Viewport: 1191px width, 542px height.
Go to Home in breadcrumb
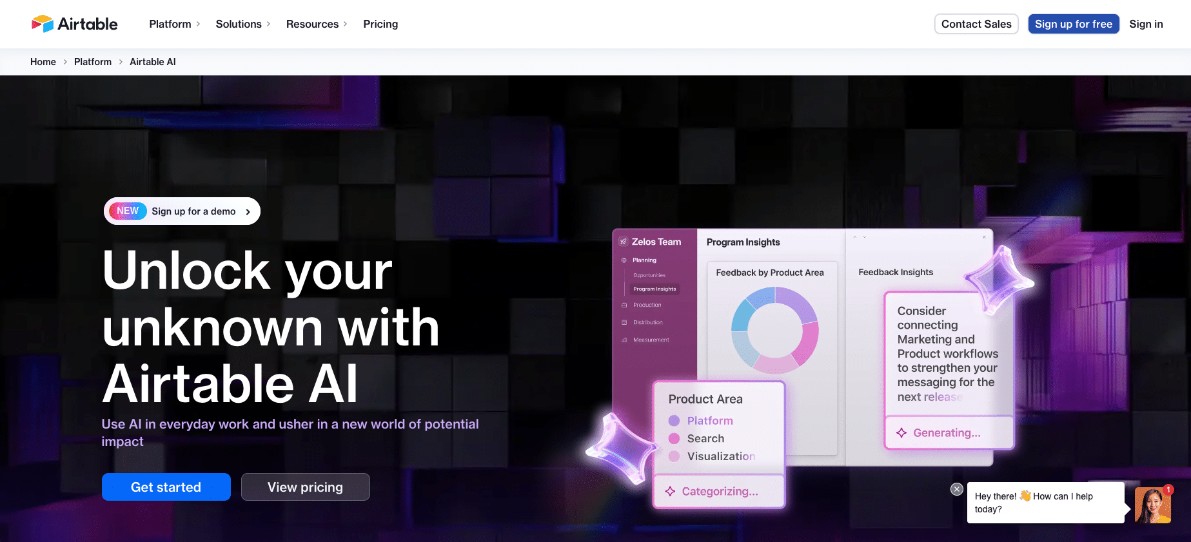[x=43, y=62]
